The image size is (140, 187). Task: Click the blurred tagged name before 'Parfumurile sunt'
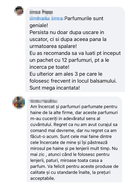coord(47,18)
